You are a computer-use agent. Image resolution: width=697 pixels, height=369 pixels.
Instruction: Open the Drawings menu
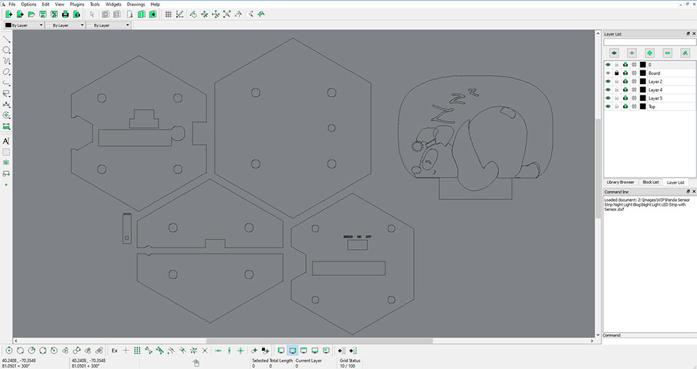[x=136, y=4]
